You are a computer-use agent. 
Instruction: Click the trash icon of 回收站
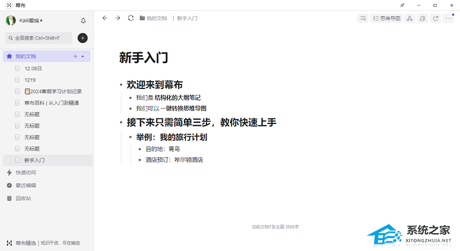point(9,198)
